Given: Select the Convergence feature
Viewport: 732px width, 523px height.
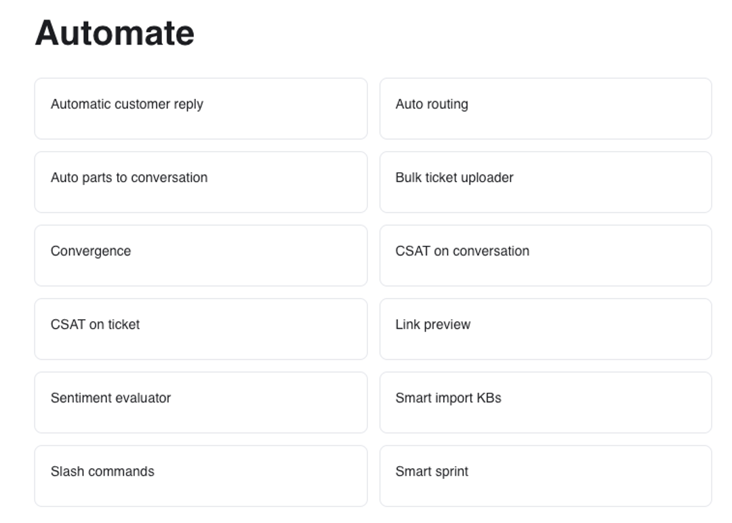Looking at the screenshot, I should 201,255.
